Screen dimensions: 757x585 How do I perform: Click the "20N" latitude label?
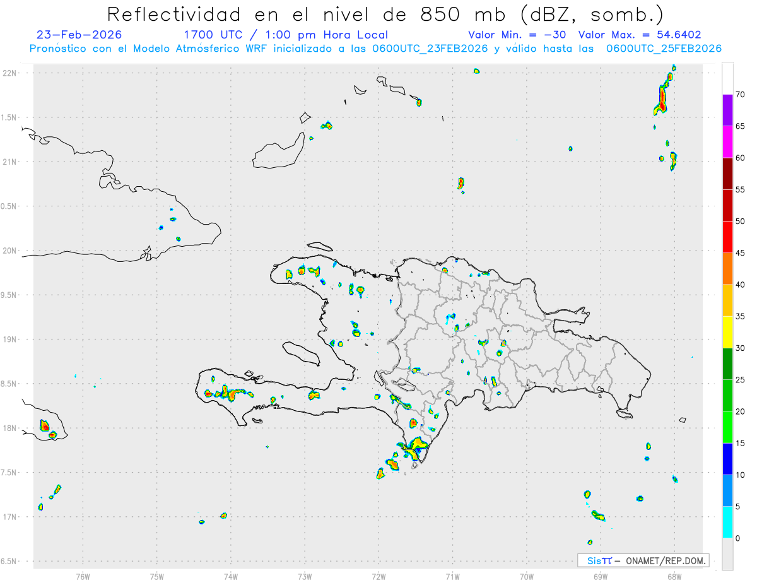(9, 251)
